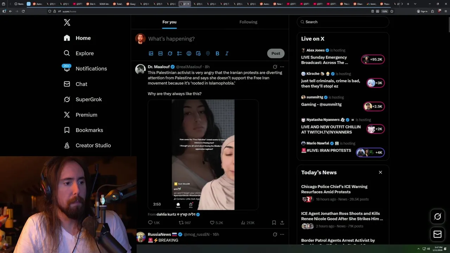Open more options on Dr. Maalouf post
450x253 pixels.
point(282,67)
